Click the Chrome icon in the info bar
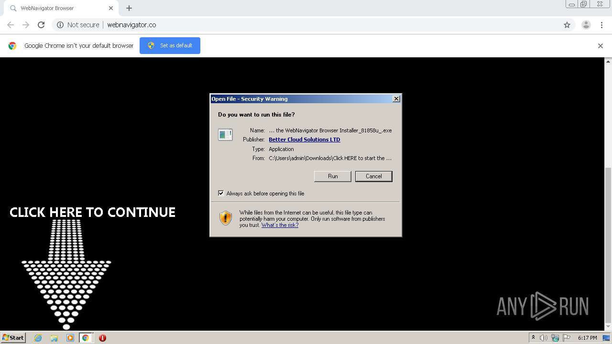The width and height of the screenshot is (612, 344). tap(12, 46)
